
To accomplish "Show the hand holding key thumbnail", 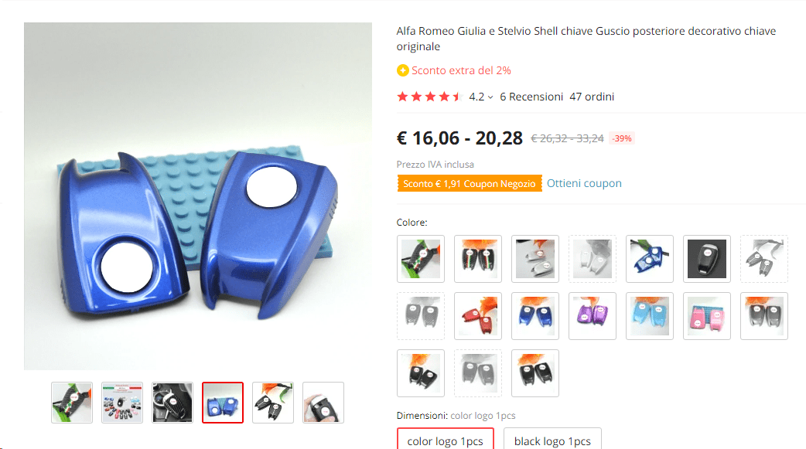I will point(323,403).
